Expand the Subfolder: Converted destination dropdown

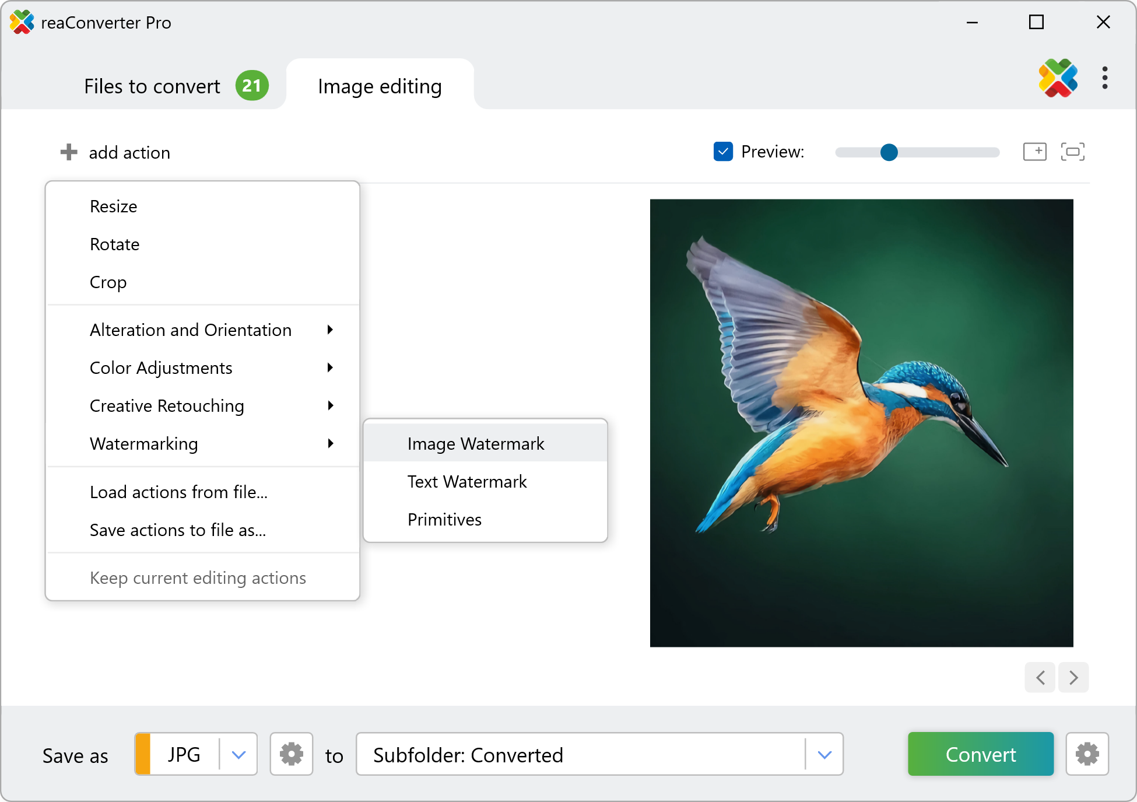click(x=824, y=754)
